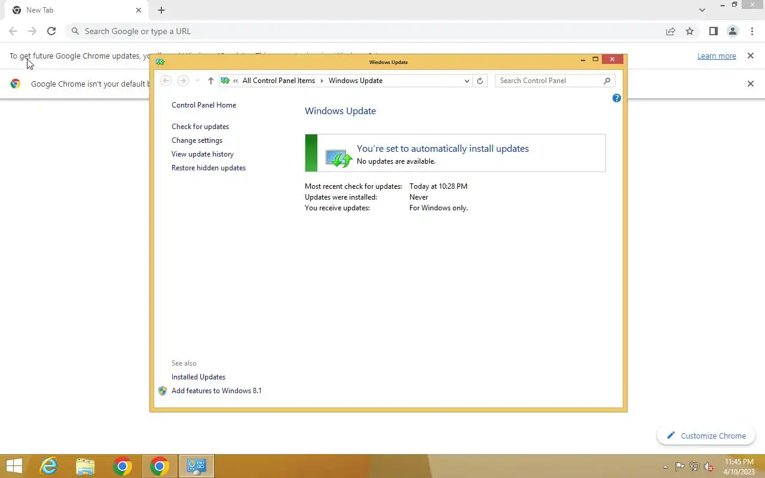Toggle Chrome's side panel icon
Screen dimensions: 765x478
(x=713, y=31)
